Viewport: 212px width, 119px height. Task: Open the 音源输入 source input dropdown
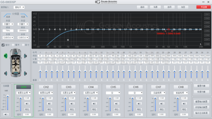tap(19, 7)
